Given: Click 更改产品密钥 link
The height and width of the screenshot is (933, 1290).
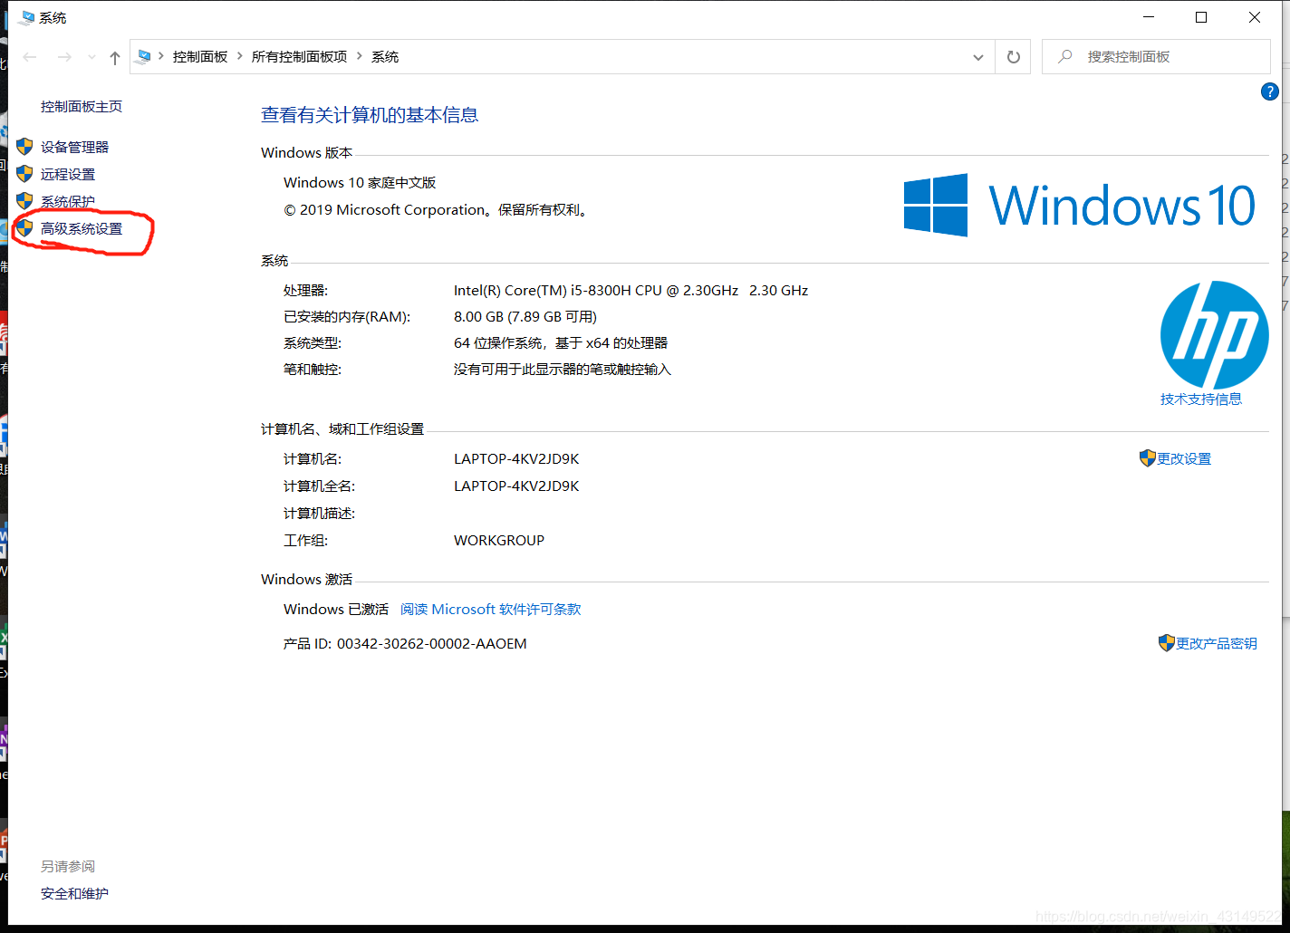Looking at the screenshot, I should pos(1217,643).
